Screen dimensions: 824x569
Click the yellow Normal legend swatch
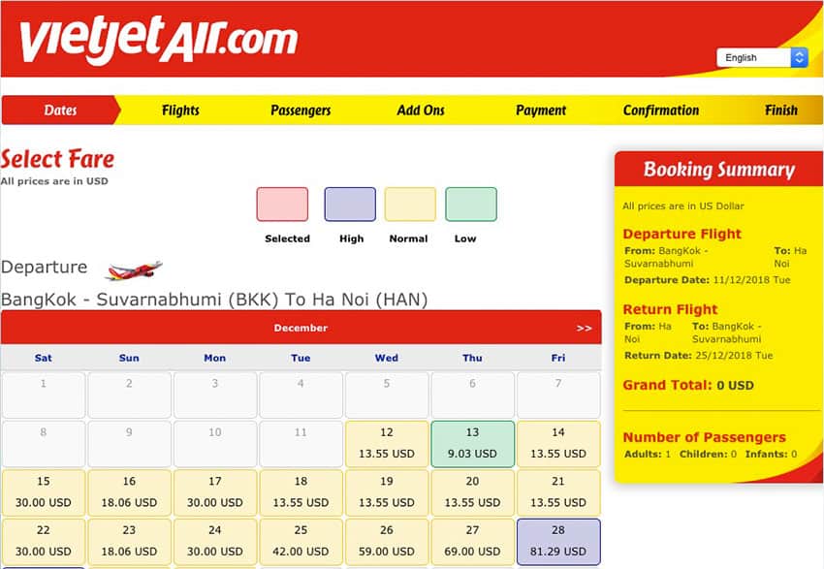point(410,205)
